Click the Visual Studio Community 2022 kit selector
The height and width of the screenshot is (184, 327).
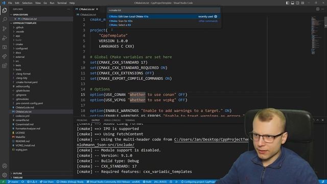[113, 182]
